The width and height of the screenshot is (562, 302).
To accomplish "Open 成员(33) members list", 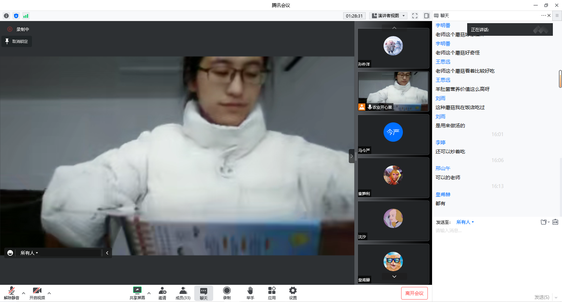I will tap(183, 293).
